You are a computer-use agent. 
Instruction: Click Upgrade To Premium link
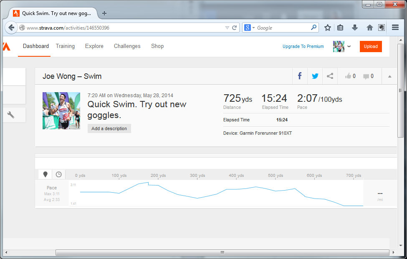303,46
